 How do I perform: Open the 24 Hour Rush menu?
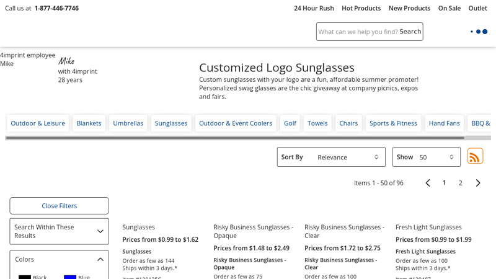pos(314,8)
